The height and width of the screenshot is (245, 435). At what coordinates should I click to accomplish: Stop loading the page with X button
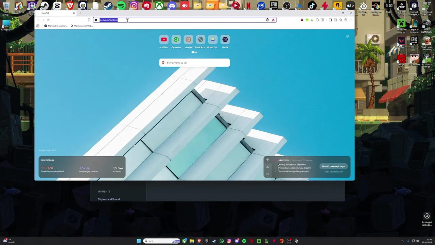[x=48, y=20]
